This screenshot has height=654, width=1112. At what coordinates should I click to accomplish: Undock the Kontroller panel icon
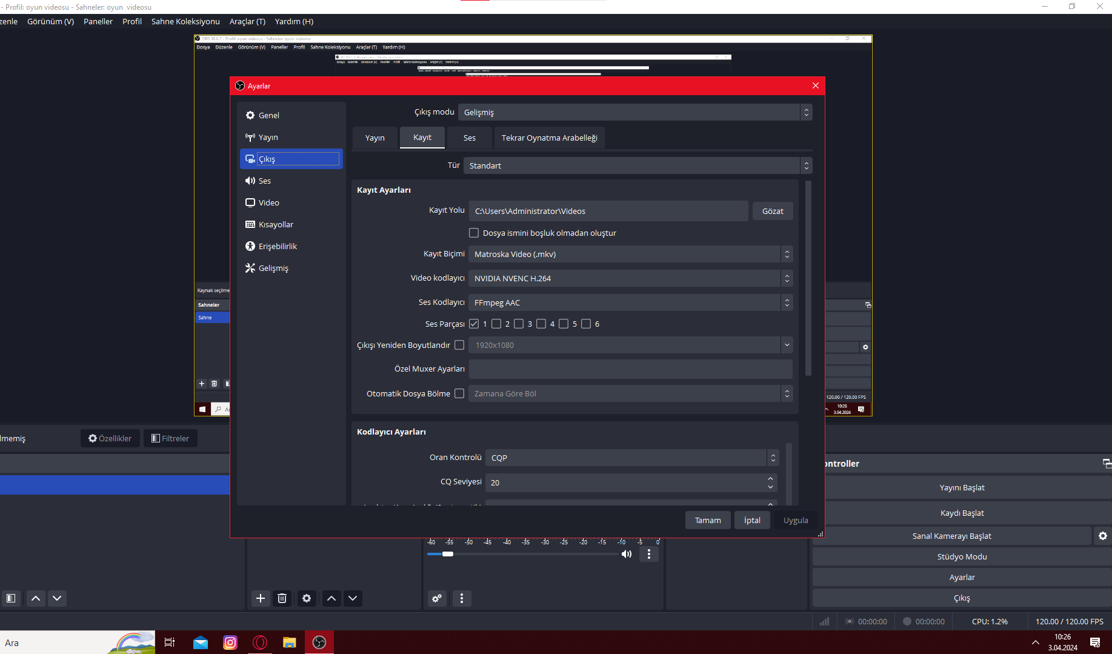point(1107,464)
